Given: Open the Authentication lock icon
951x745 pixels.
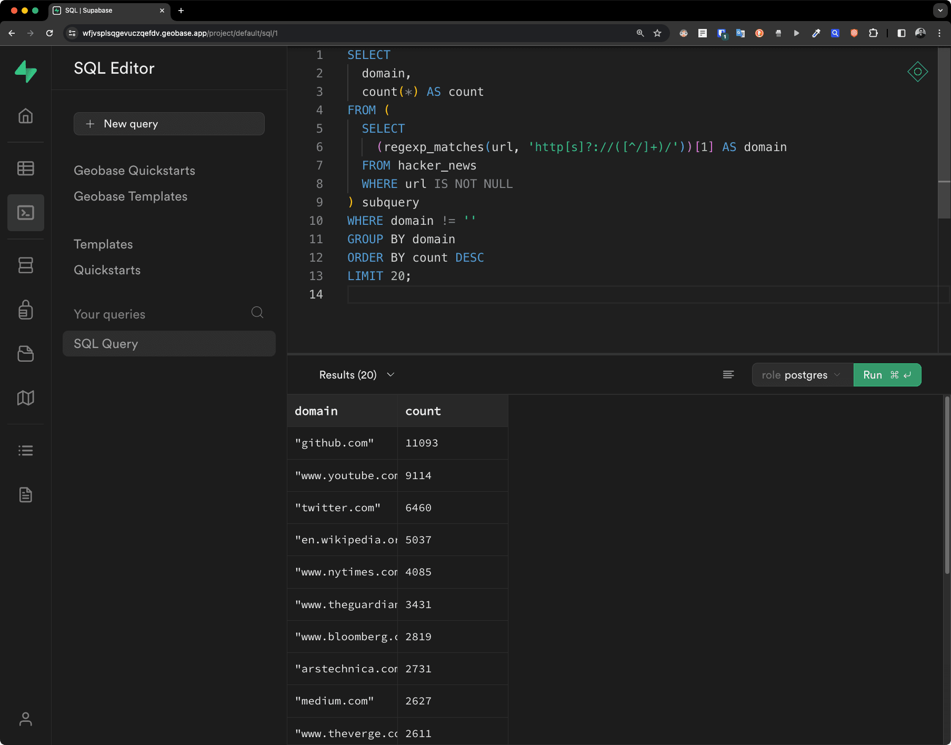Looking at the screenshot, I should coord(25,310).
